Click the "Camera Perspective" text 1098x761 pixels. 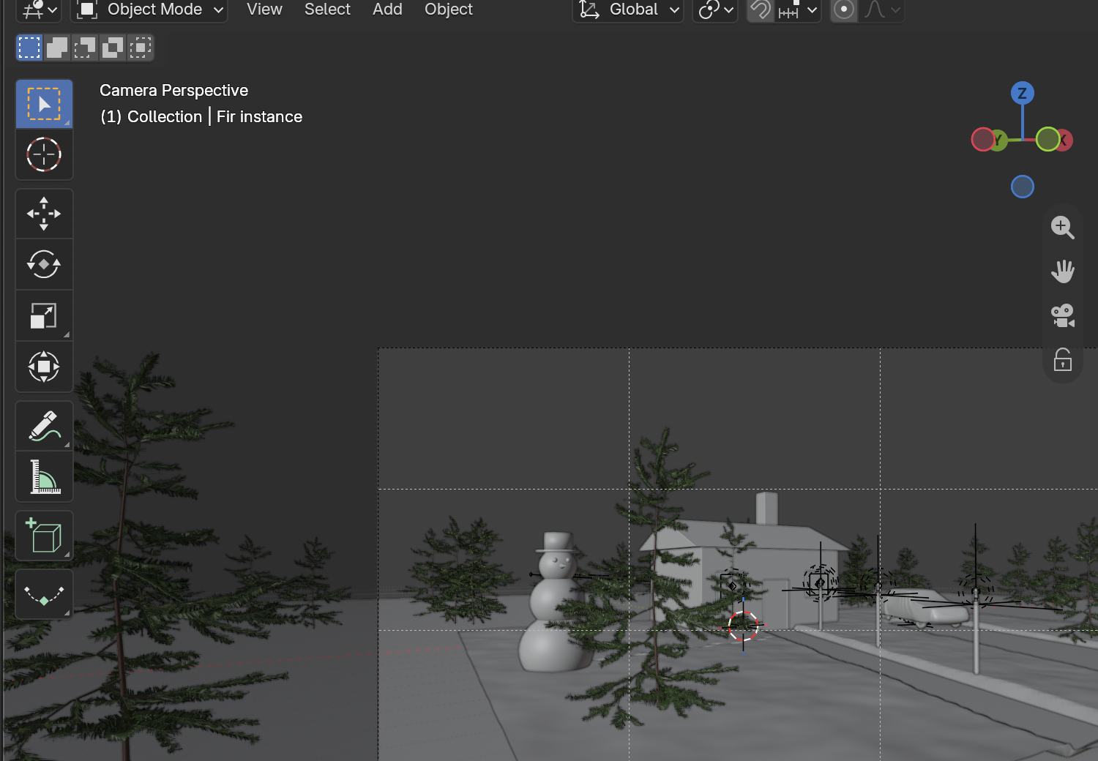tap(173, 90)
